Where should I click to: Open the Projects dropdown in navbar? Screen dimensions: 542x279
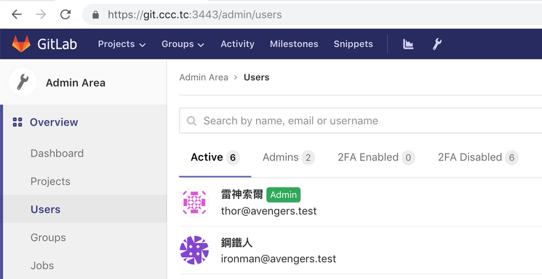[x=122, y=44]
